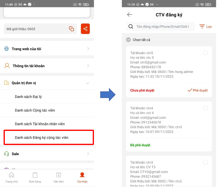Expand Thông tin tài khoản section
This screenshot has width=217, height=187.
[47, 66]
